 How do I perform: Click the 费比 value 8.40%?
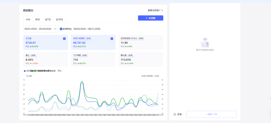tap(29, 59)
